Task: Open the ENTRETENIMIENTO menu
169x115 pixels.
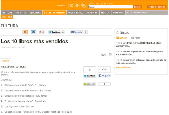Action: click(54, 13)
